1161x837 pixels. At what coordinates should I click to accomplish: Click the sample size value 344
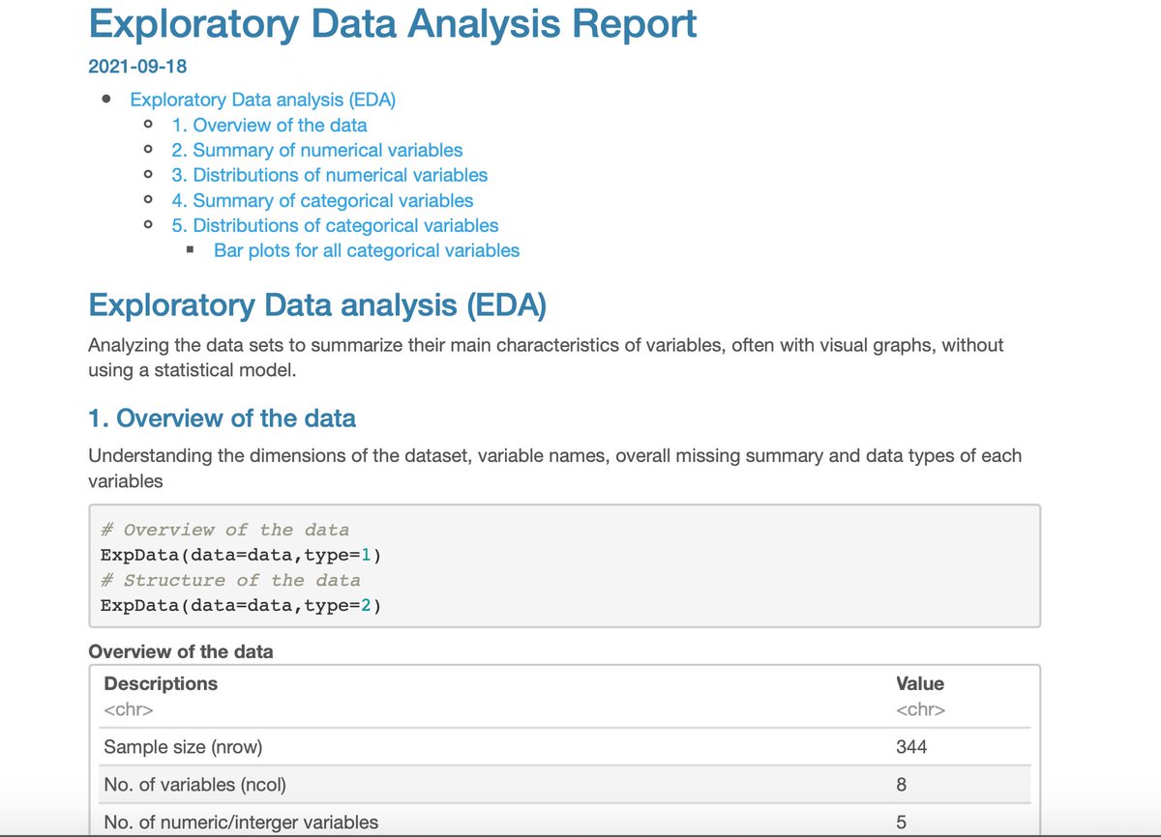click(911, 747)
